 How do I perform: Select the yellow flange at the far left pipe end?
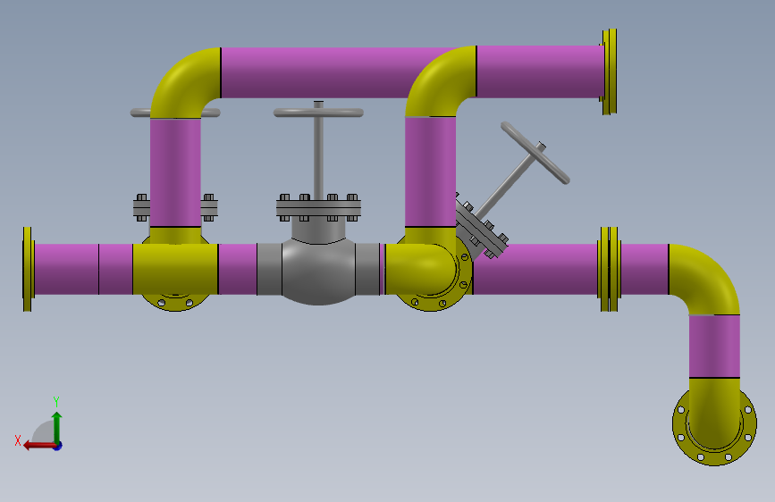coord(29,269)
